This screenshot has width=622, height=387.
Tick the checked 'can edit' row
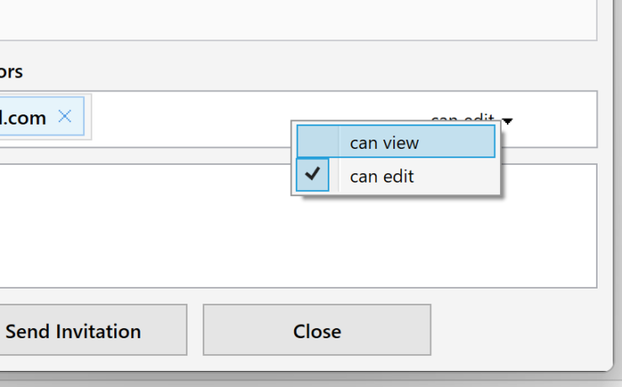click(396, 175)
